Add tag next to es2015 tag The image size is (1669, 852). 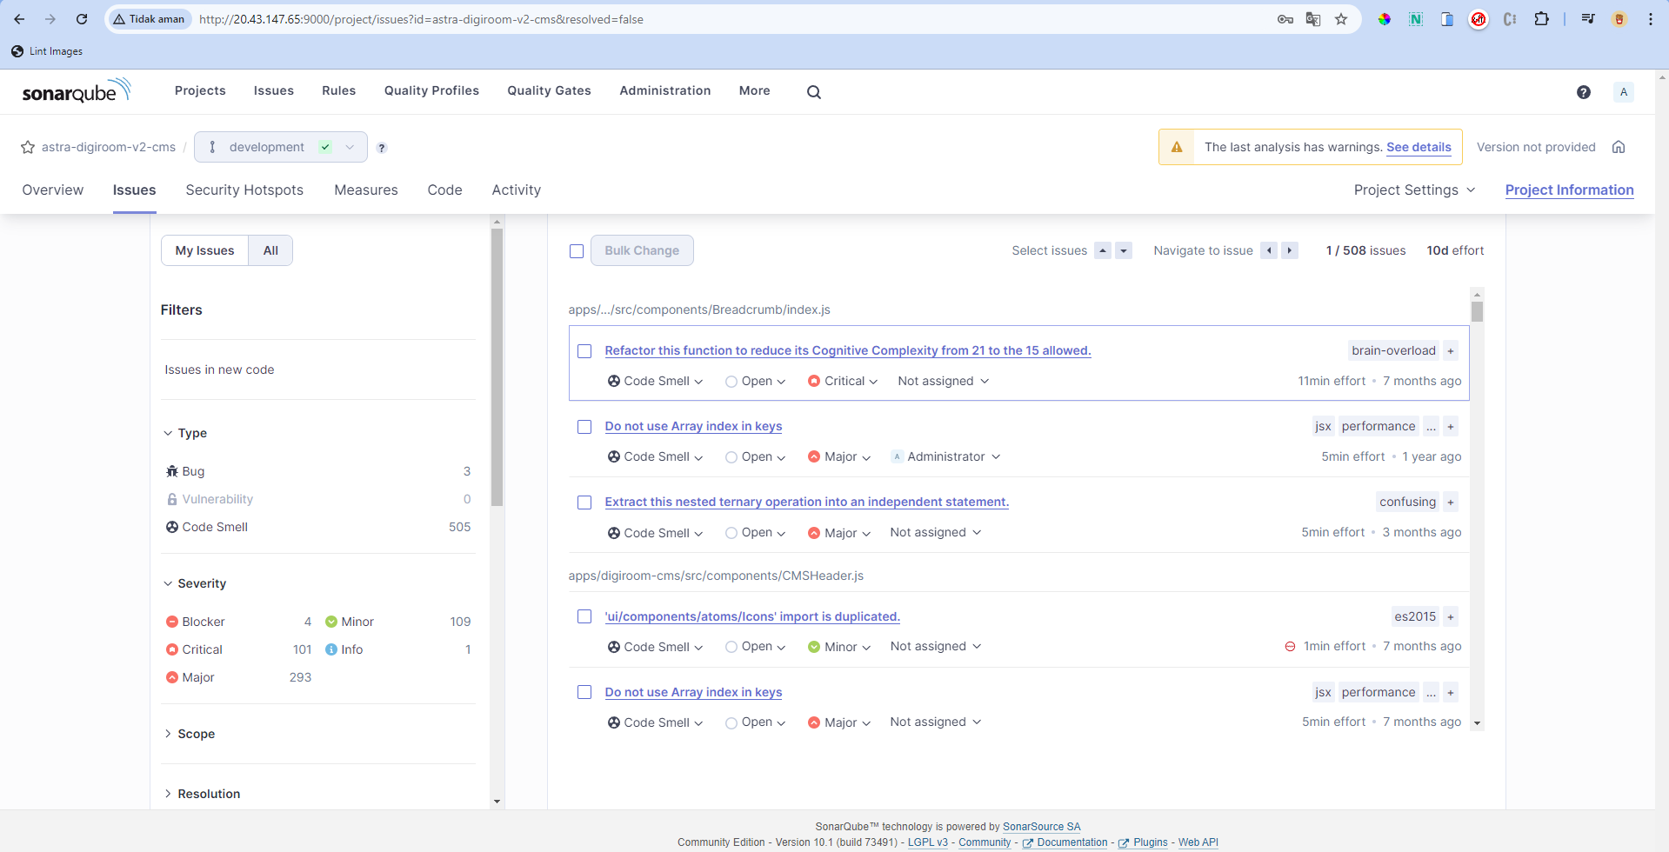point(1451,616)
